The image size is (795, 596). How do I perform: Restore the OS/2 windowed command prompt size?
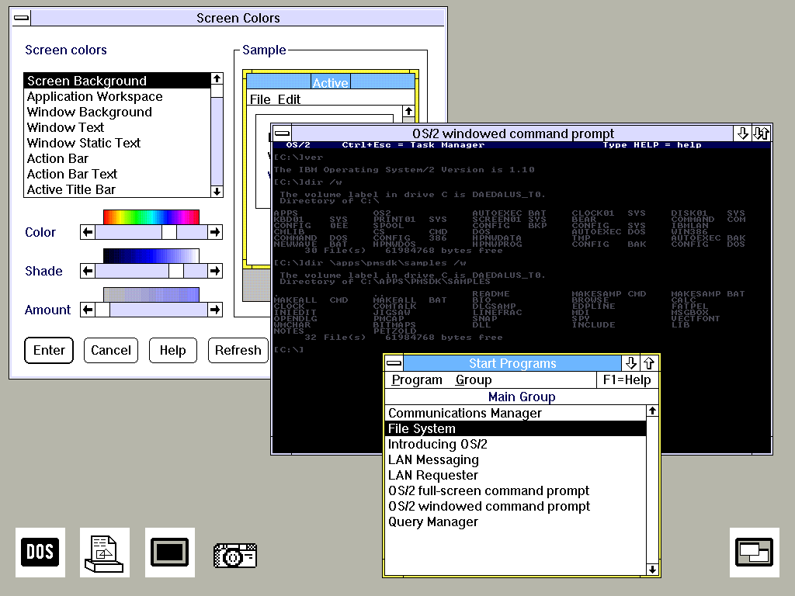[762, 133]
